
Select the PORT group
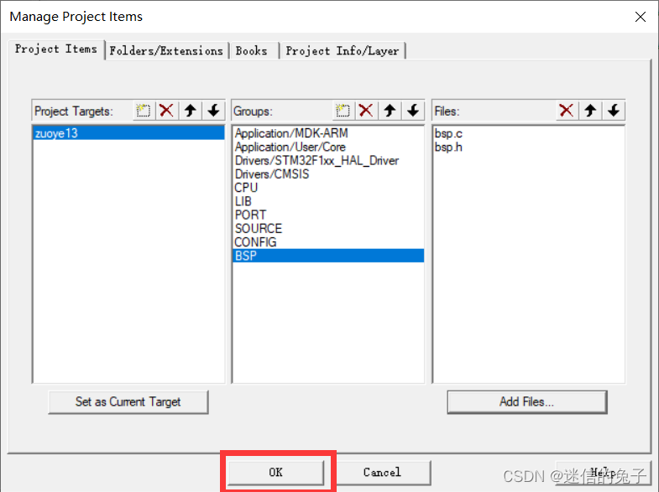click(328, 215)
